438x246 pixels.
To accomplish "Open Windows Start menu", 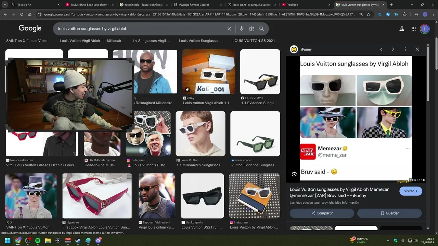I will pyautogui.click(x=8, y=241).
